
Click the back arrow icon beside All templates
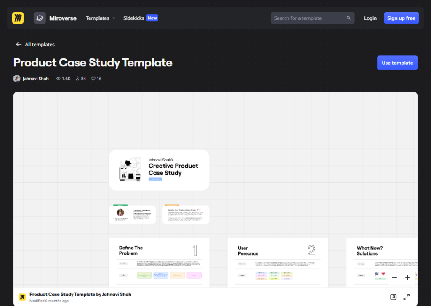[19, 44]
